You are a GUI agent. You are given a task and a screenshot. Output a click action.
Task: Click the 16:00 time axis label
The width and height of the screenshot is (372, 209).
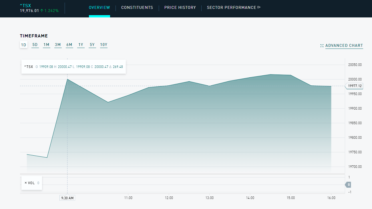pos(331,198)
